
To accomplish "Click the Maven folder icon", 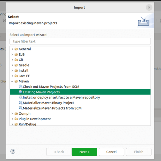I will point(16,81).
